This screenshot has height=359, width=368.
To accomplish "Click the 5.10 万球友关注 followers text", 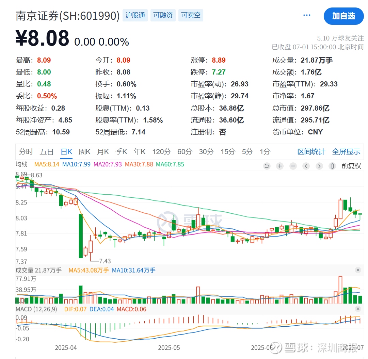I will coord(340,38).
